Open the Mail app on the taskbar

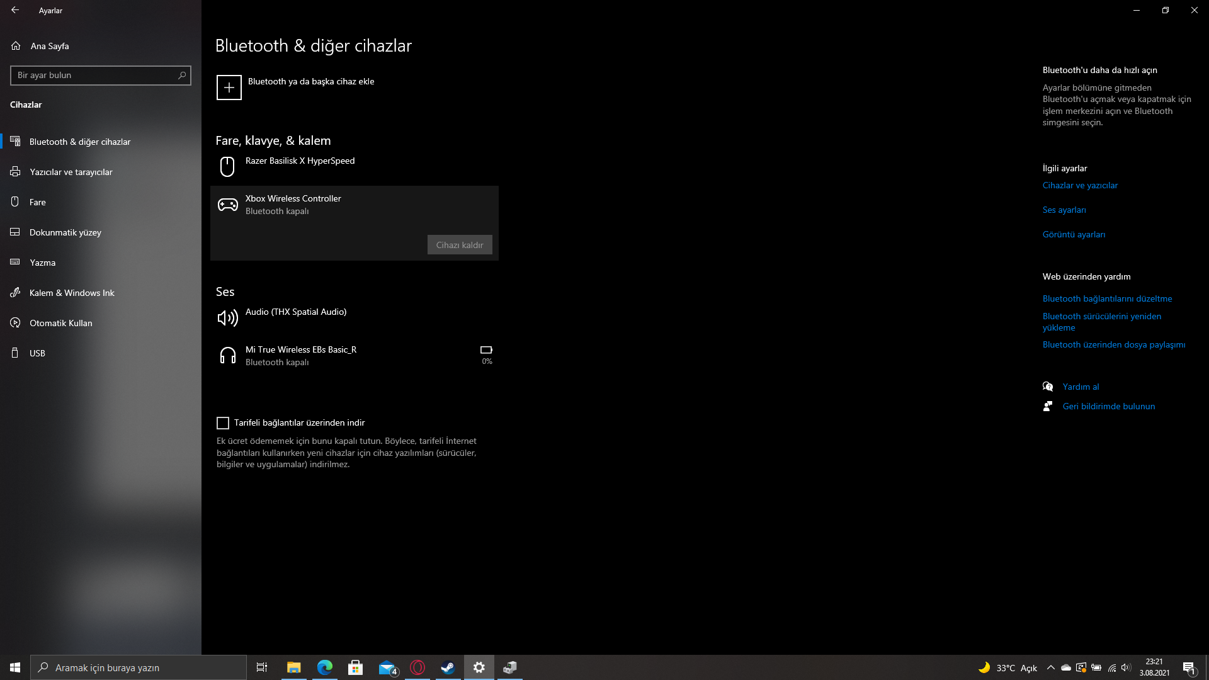click(387, 667)
